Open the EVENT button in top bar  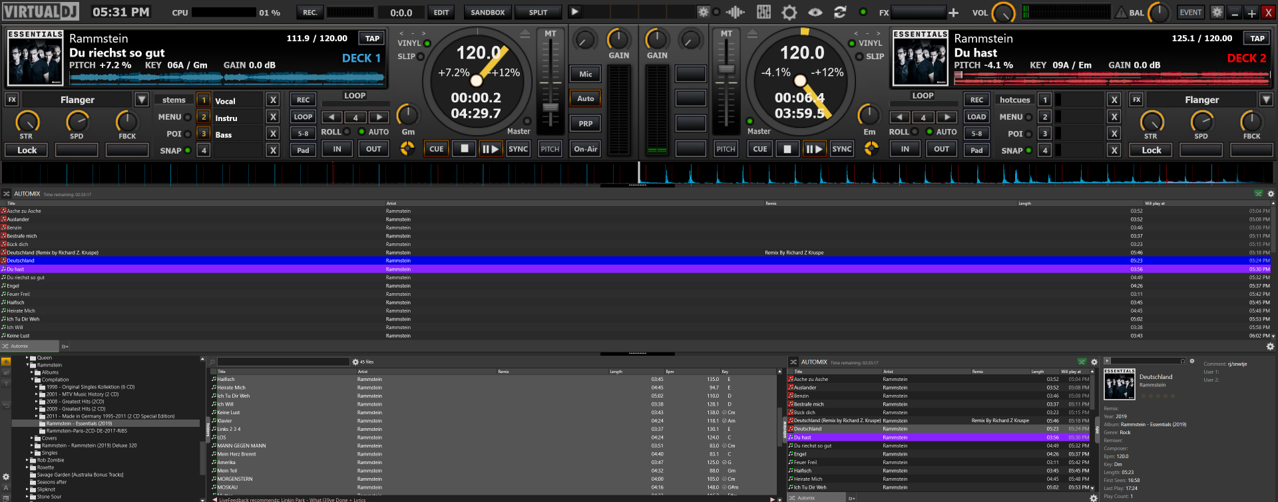1191,12
